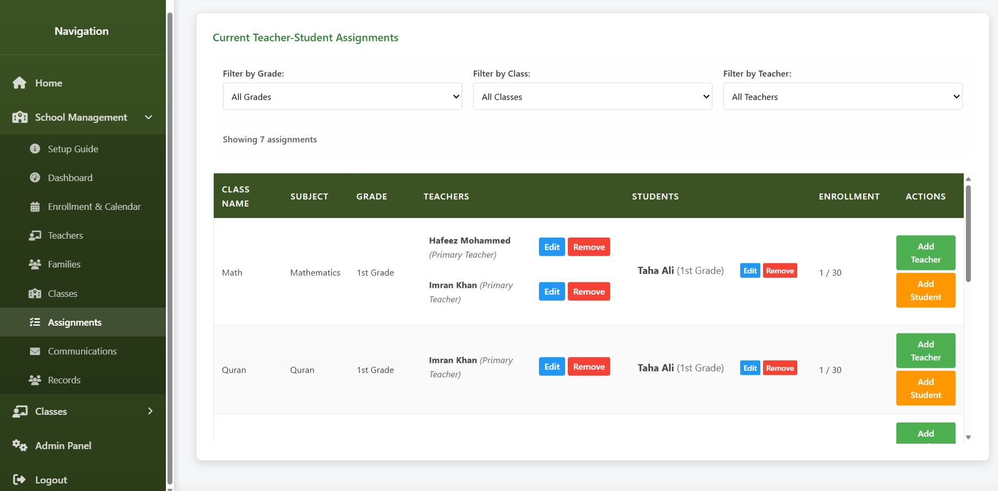Image resolution: width=998 pixels, height=491 pixels.
Task: Select the Dashboard globe icon
Action: 35,177
